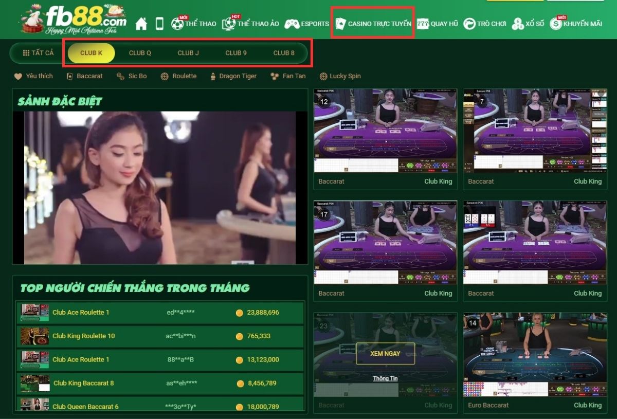This screenshot has height=419, width=617.
Task: Select the Dragon Tiger filter
Action: [x=233, y=76]
